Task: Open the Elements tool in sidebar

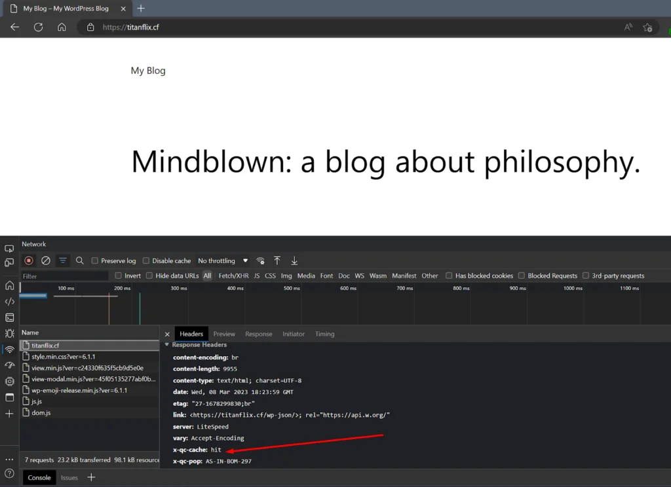Action: [9, 302]
